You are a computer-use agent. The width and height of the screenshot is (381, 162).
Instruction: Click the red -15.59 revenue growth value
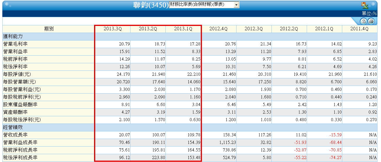point(335,135)
